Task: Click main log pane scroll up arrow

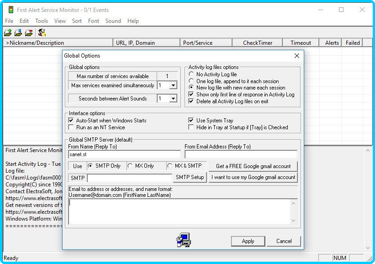Action: 368,150
